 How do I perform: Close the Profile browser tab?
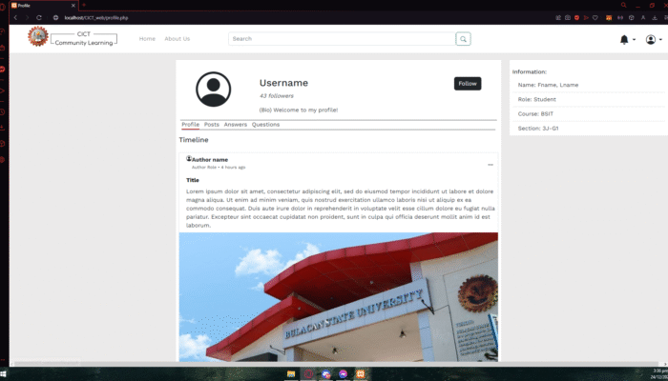(73, 6)
